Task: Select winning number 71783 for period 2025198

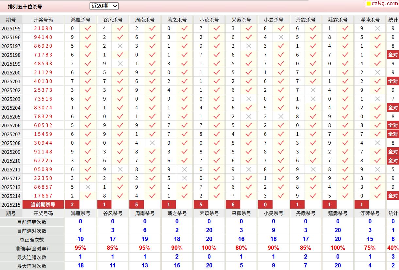Action: tap(43, 55)
